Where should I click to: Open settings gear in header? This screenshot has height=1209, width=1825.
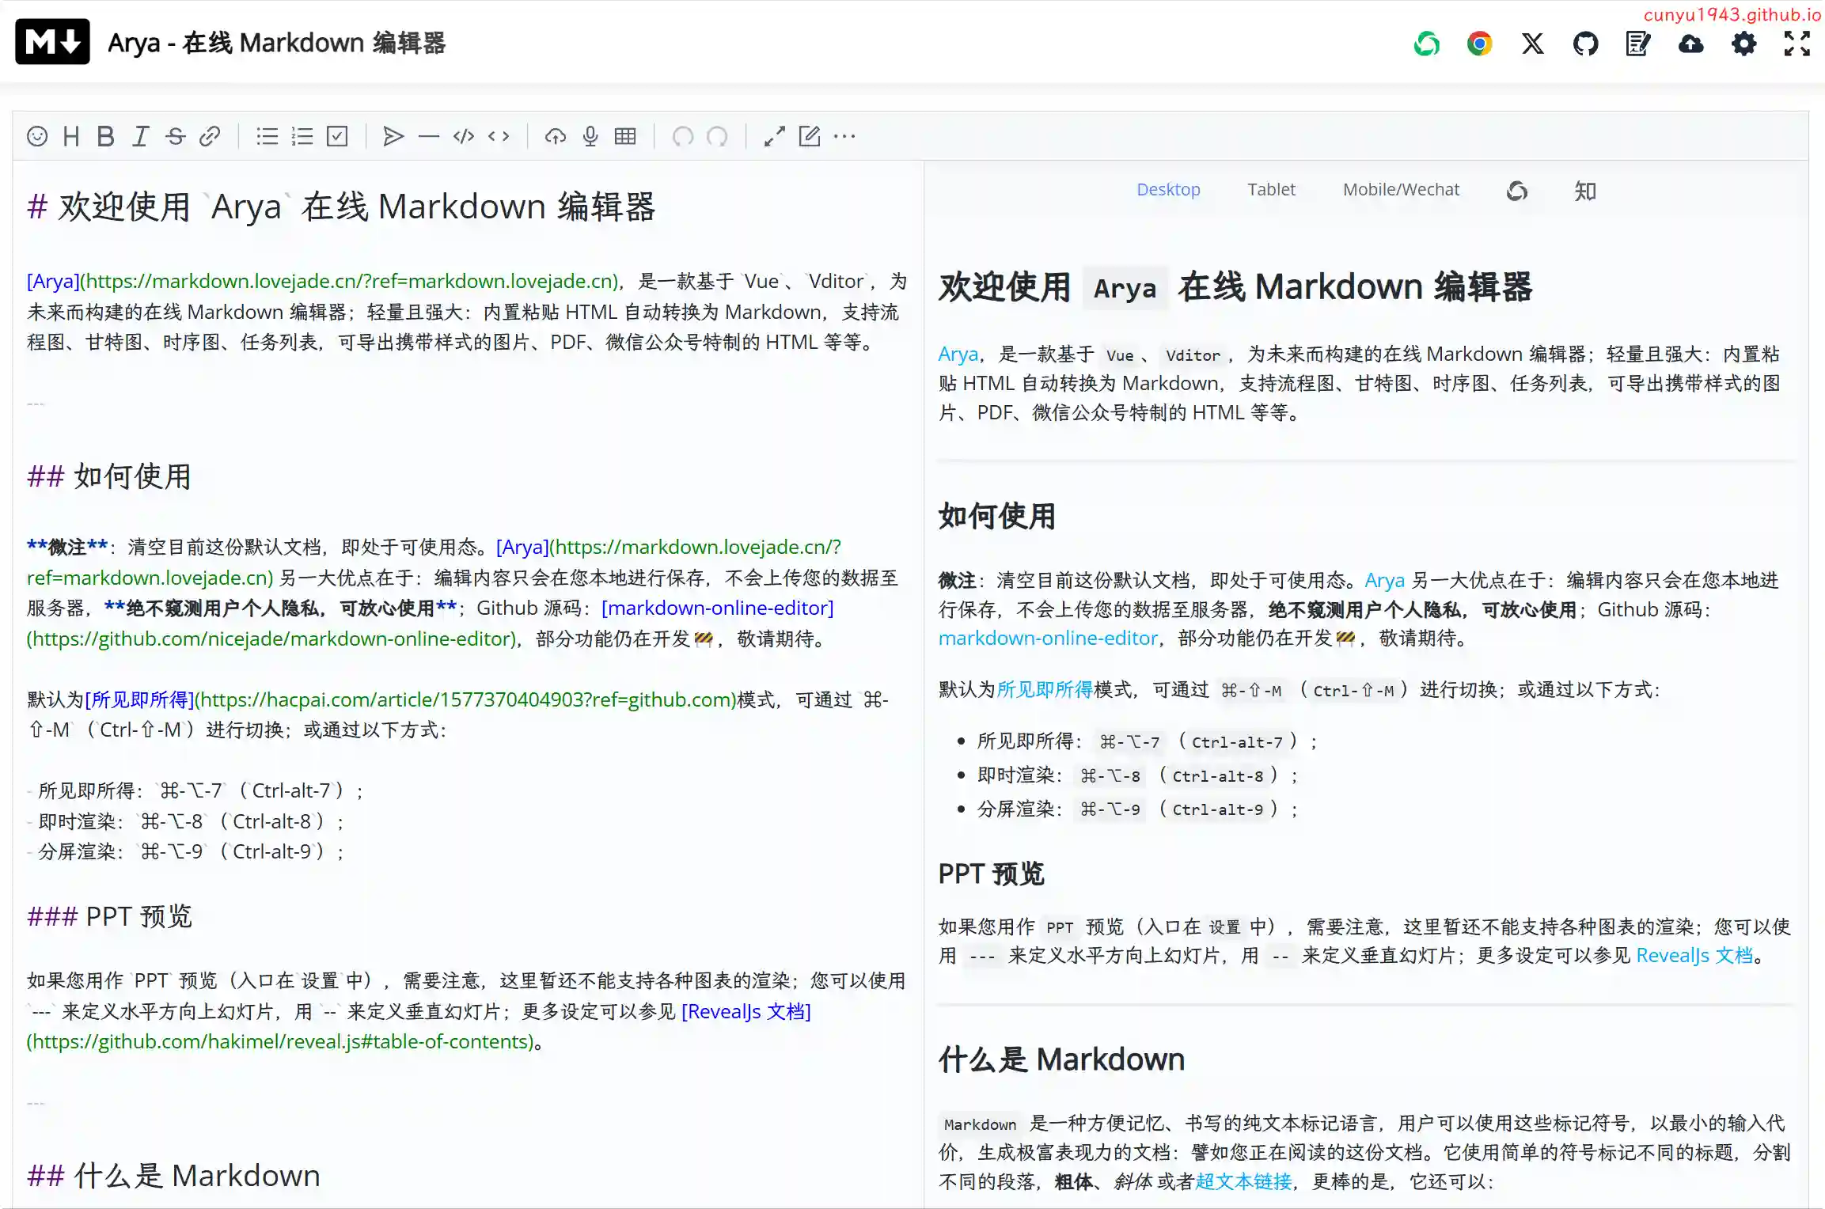coord(1743,44)
